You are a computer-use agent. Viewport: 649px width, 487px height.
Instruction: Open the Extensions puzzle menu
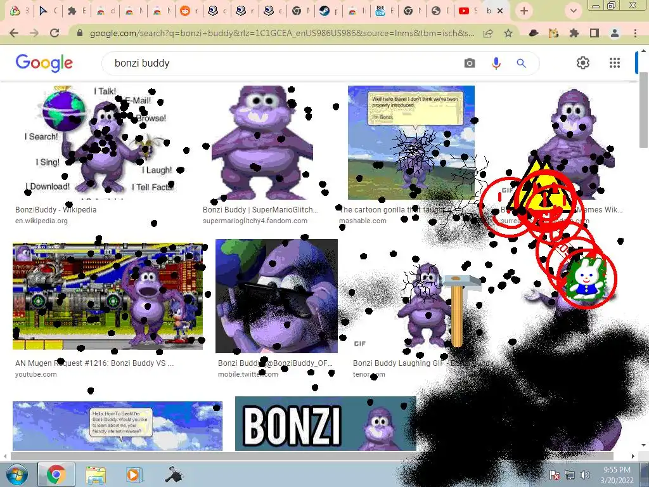coord(574,33)
